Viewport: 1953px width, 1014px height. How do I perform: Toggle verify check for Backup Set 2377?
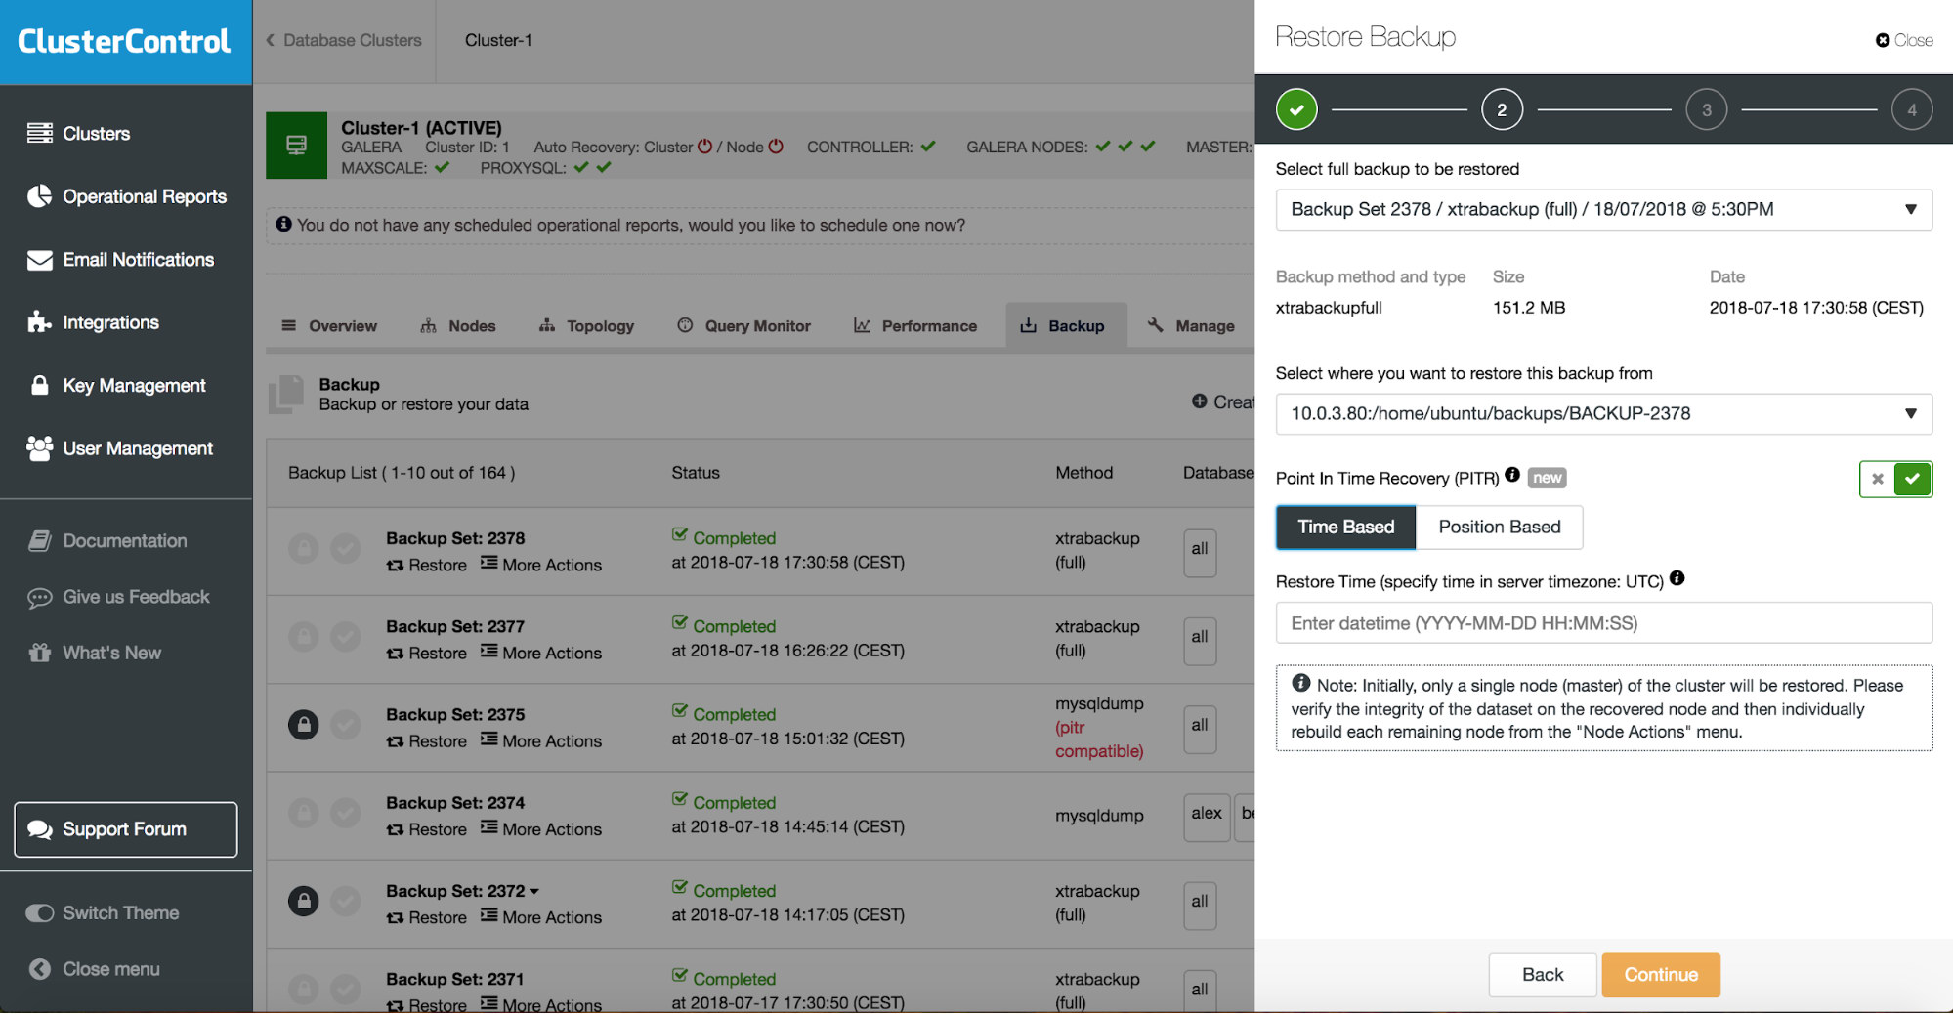coord(345,637)
